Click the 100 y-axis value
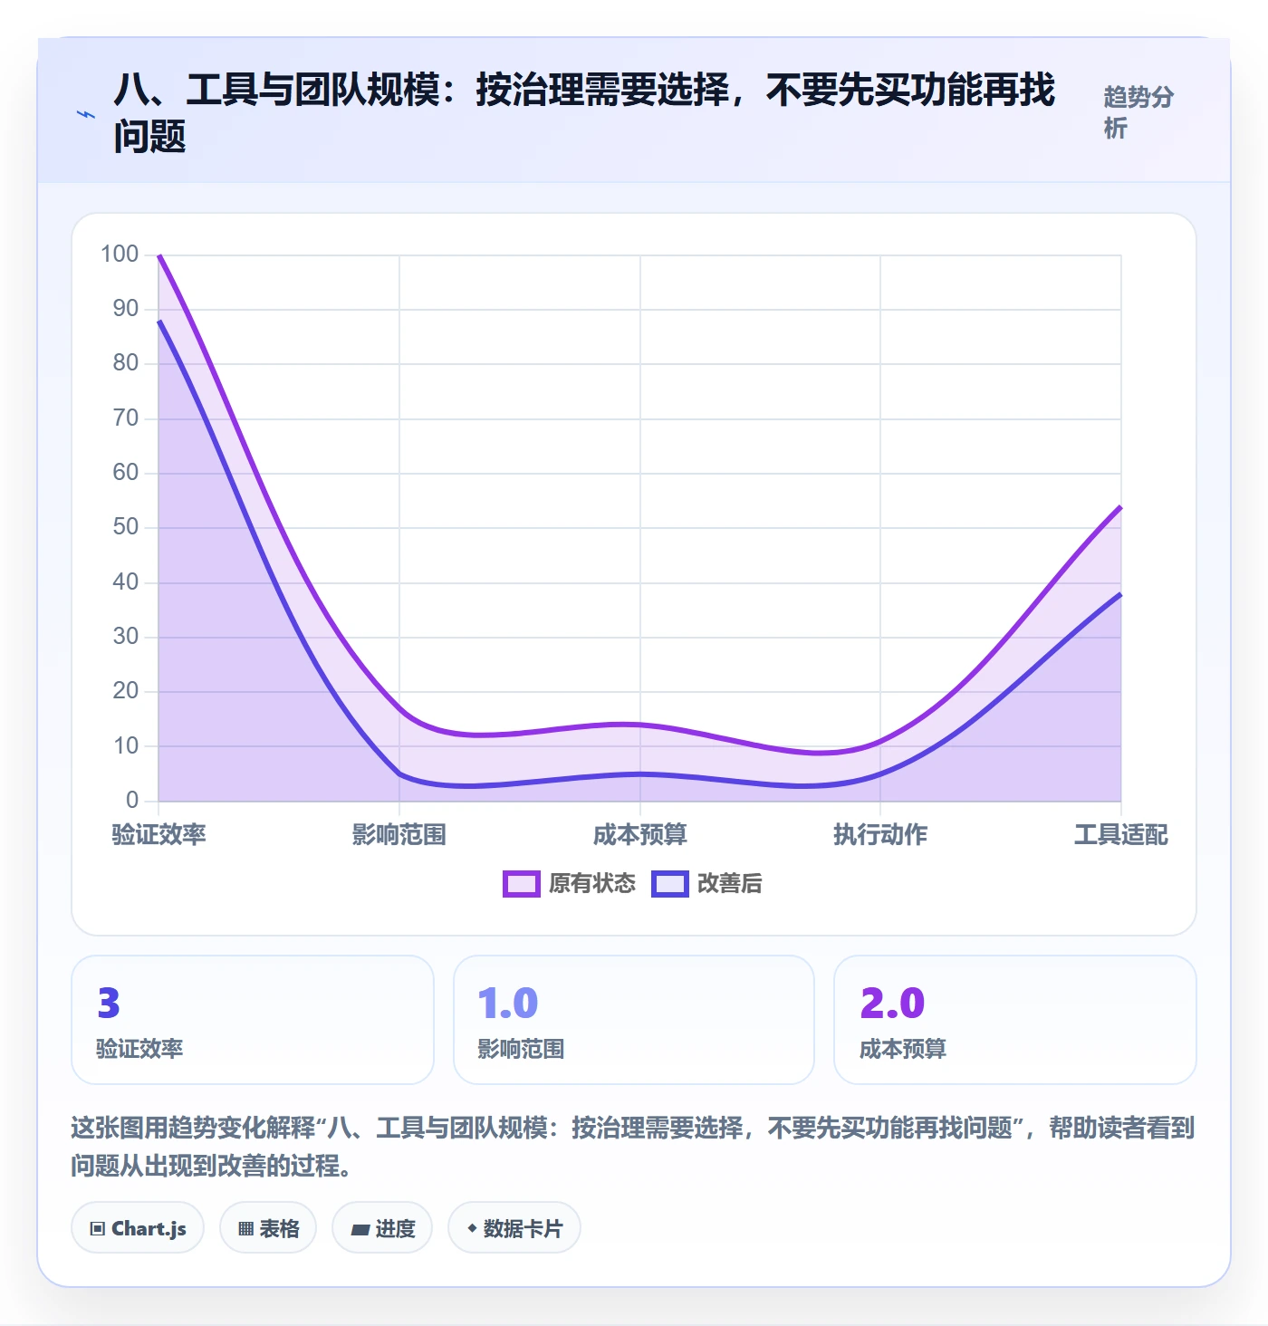The width and height of the screenshot is (1268, 1326). click(x=120, y=254)
